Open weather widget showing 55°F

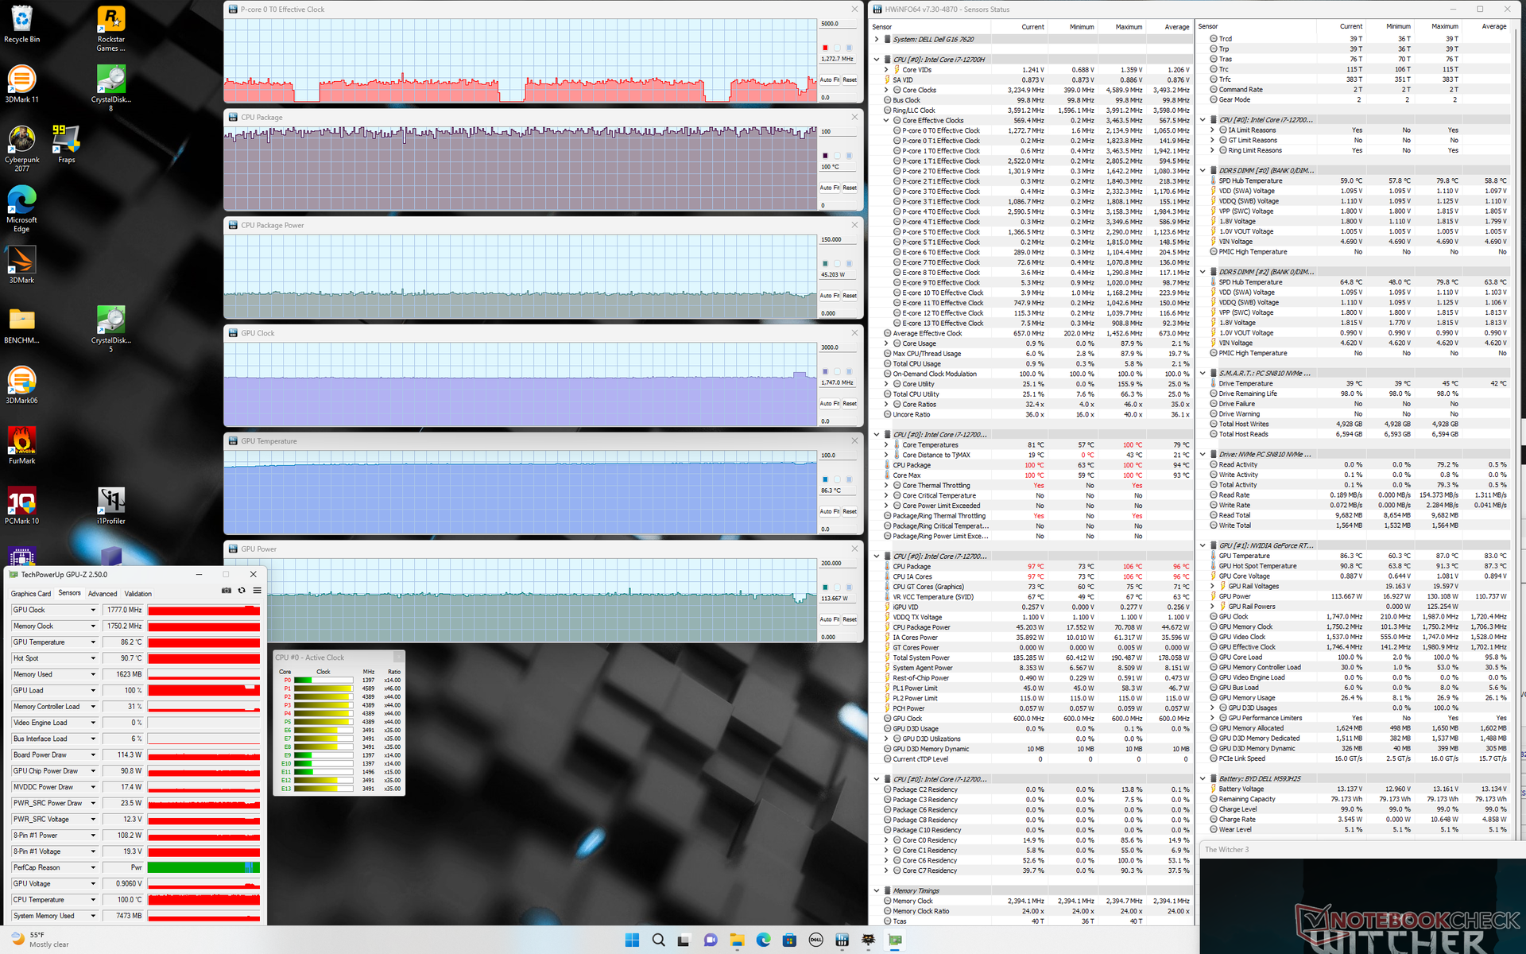click(40, 940)
